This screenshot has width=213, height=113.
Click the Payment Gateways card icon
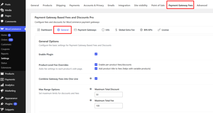(75, 30)
